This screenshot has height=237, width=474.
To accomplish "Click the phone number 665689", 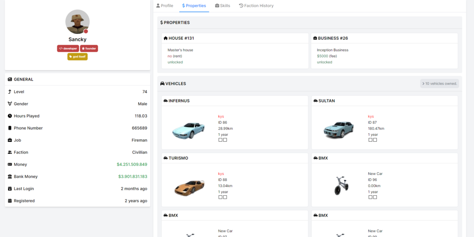I will (139, 128).
